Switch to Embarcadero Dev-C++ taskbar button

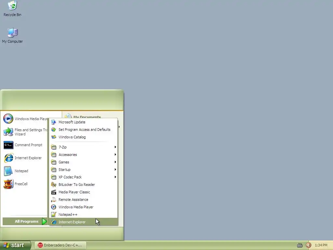click(60, 245)
